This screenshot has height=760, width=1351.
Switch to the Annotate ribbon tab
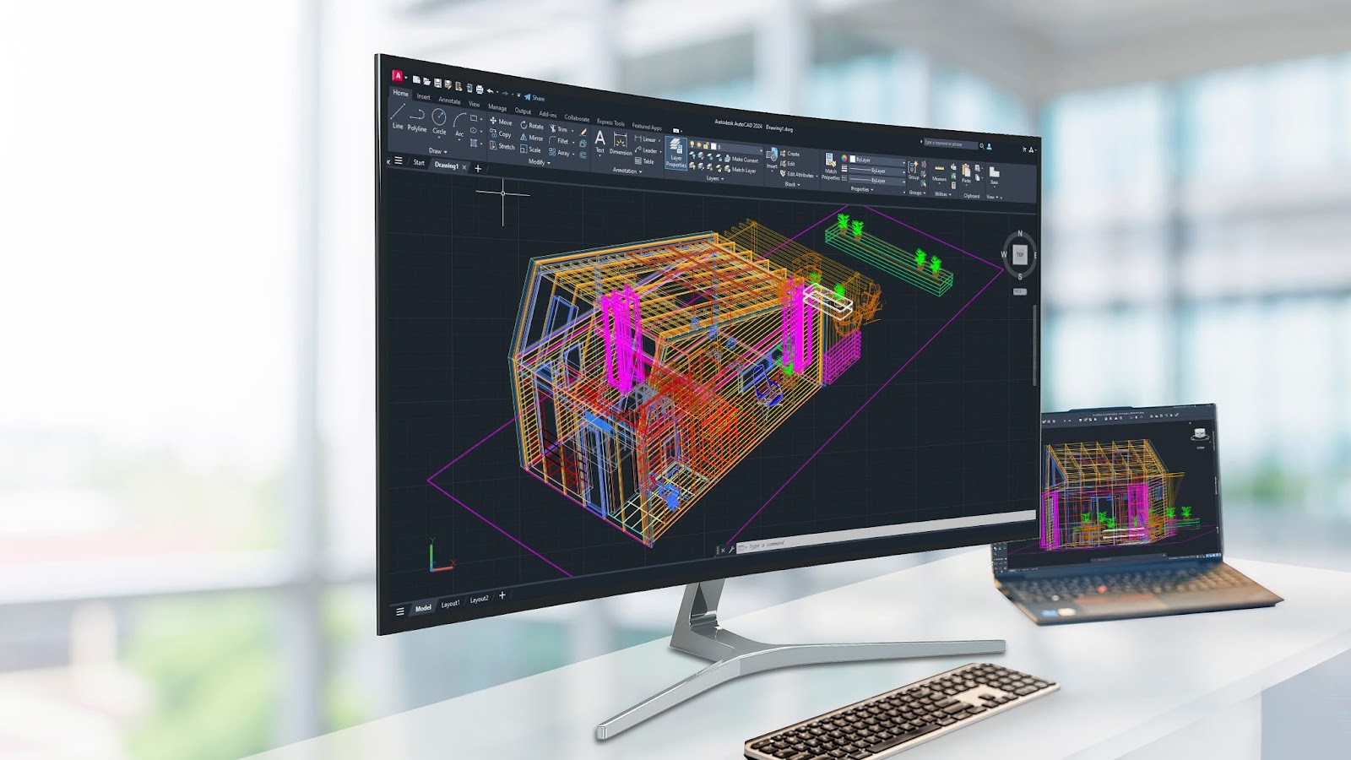click(449, 100)
